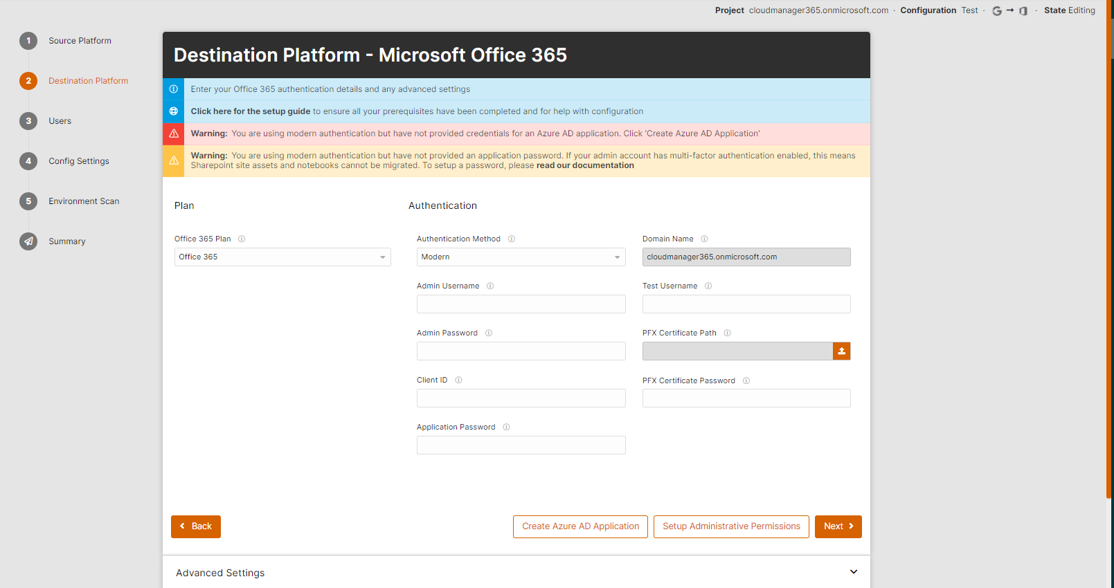Open the Summary step
The image size is (1114, 588).
pyautogui.click(x=67, y=241)
